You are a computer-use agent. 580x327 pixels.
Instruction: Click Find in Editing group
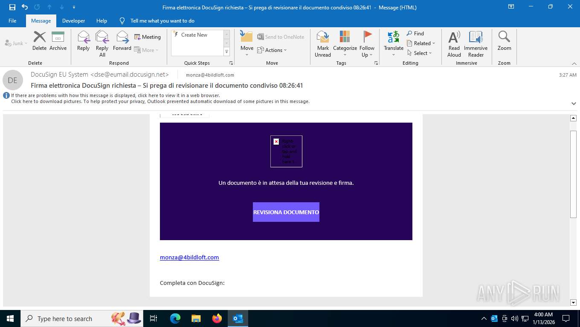[x=415, y=34]
